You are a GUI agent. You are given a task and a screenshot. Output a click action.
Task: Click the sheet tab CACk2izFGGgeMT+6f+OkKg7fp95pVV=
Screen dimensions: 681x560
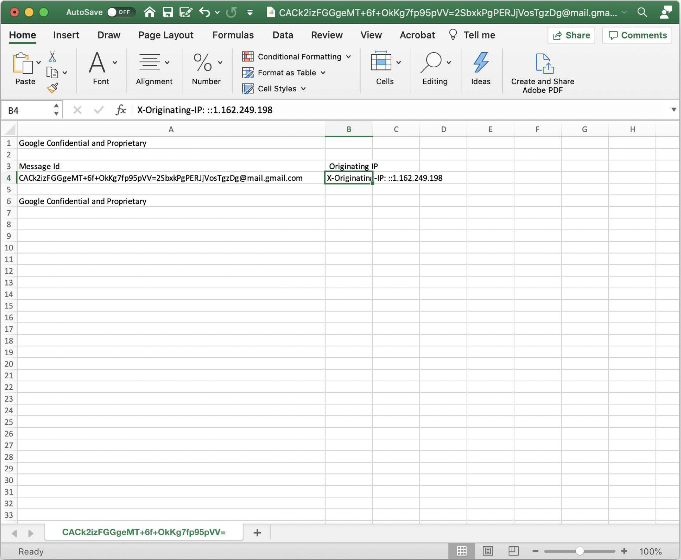[144, 532]
